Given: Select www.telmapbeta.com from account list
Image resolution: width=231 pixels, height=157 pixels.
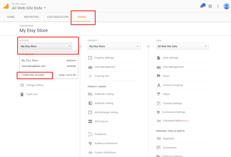Looking at the screenshot, I should coord(34,66).
